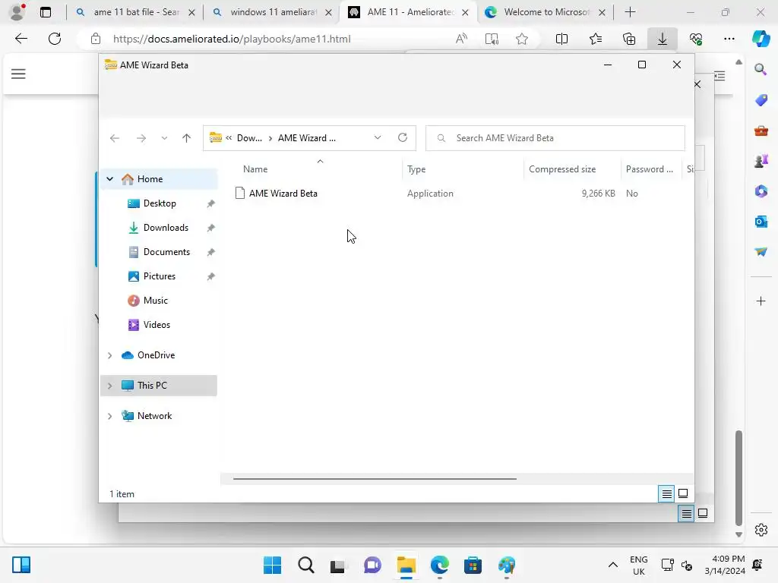Sort files by Name column

click(255, 169)
